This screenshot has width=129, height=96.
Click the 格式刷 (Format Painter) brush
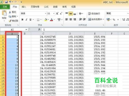(x=13, y=21)
